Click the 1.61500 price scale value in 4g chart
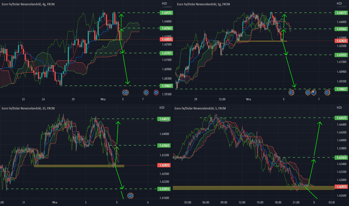The width and height of the screenshot is (349, 206). pyautogui.click(x=167, y=60)
